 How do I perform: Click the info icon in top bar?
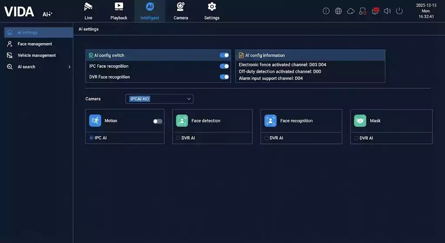pyautogui.click(x=326, y=11)
